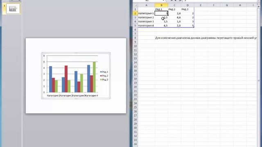Click cell B1 containing Ряд 1
Image resolution: width=262 pixels, height=147 pixels.
tap(161, 9)
